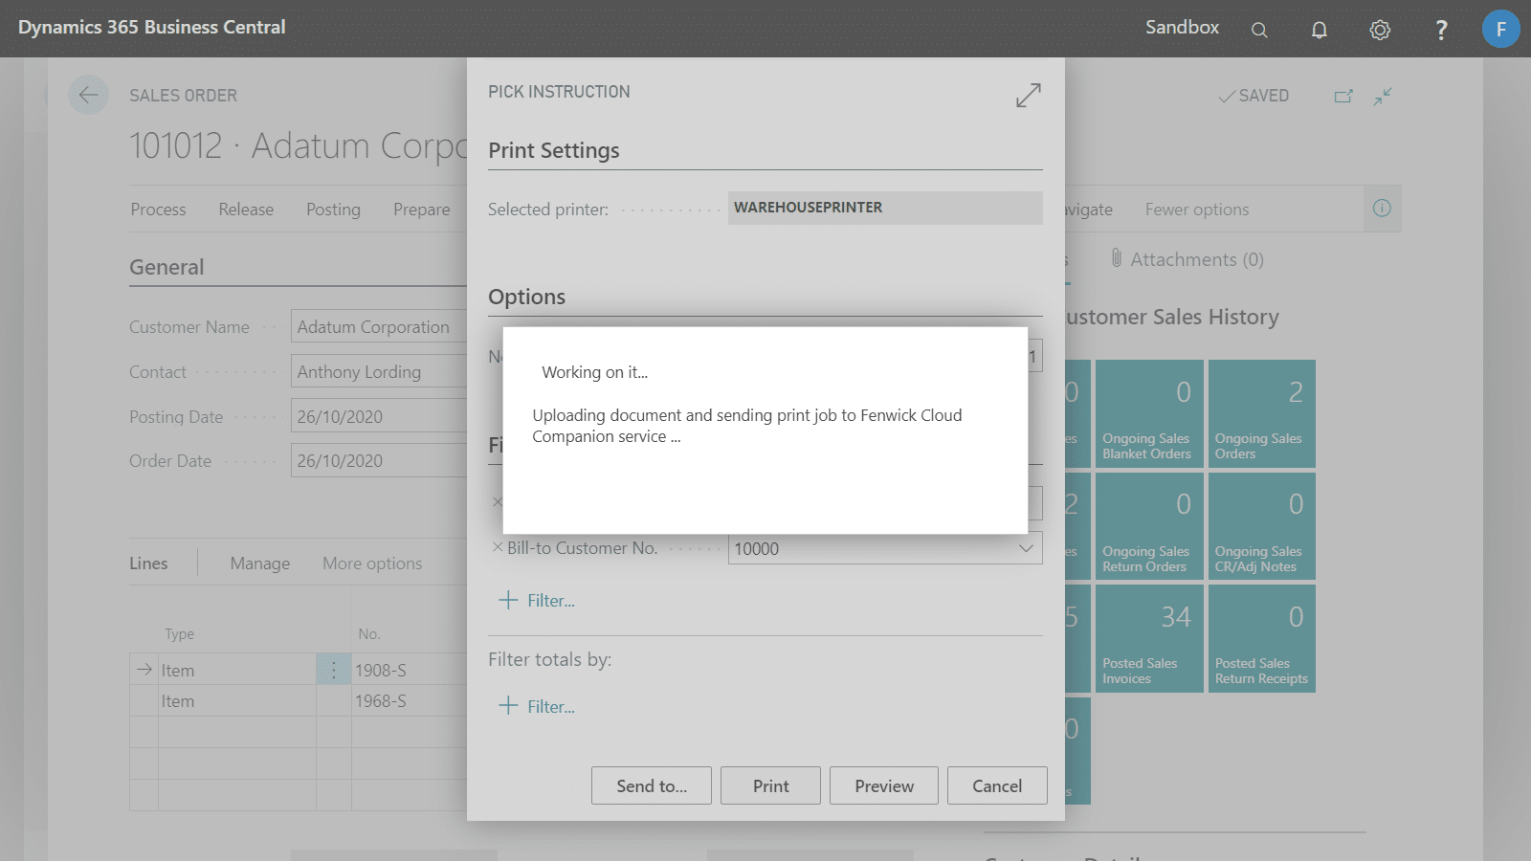Viewport: 1531px width, 862px height.
Task: Open Posted Sales Return Receipts tile
Action: click(1261, 638)
